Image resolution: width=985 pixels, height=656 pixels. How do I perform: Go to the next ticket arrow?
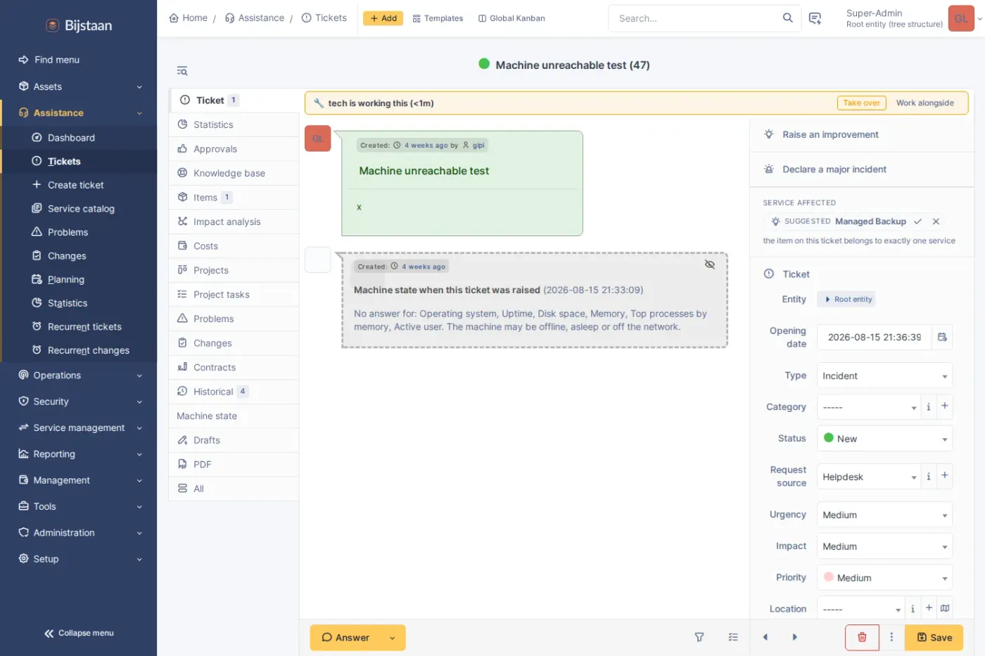[795, 637]
